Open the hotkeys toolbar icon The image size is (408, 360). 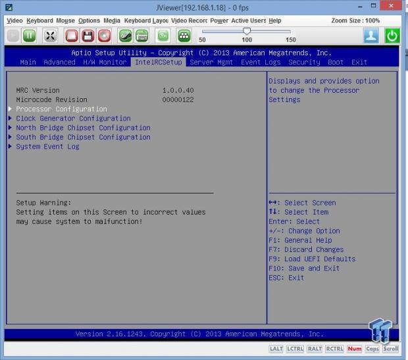(x=184, y=36)
